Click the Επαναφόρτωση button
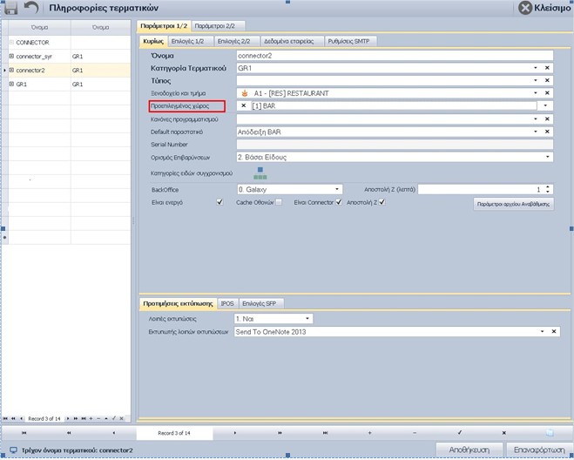574x460 pixels. pyautogui.click(x=539, y=450)
